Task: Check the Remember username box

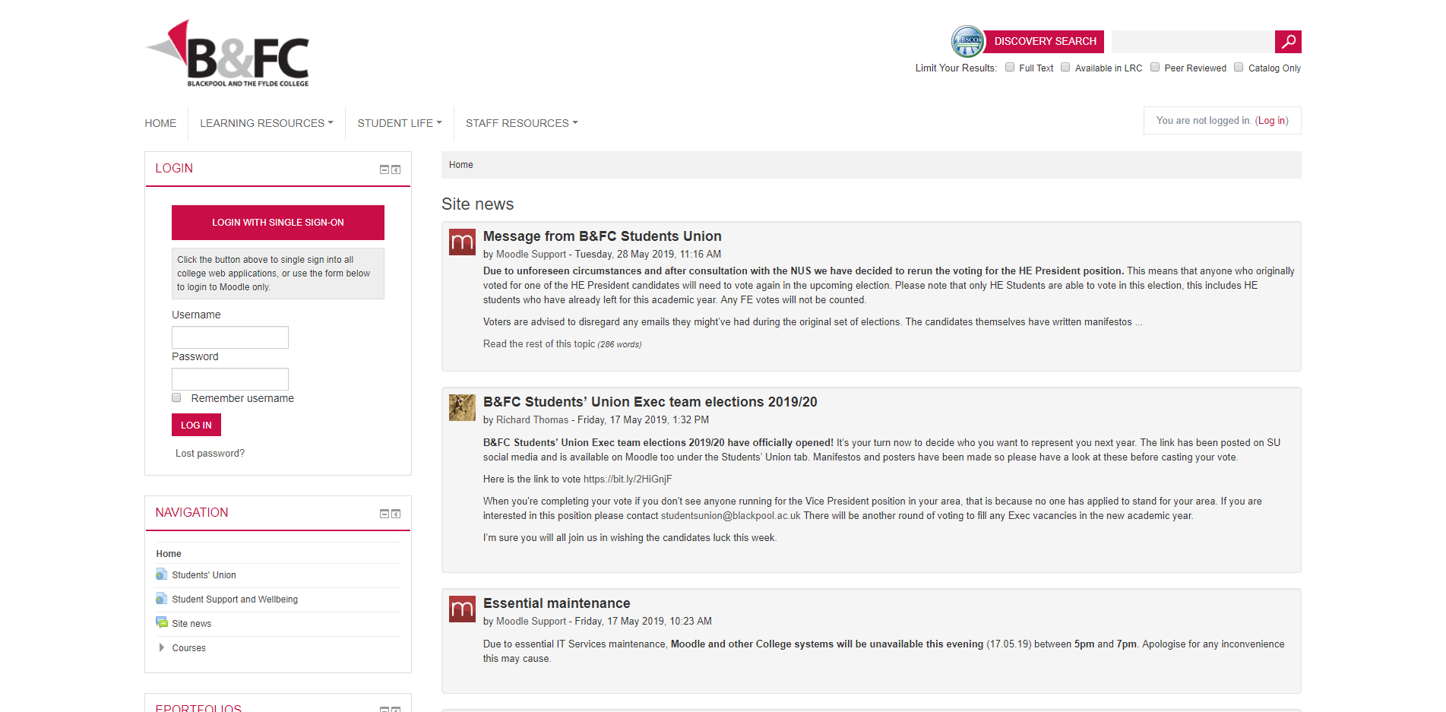Action: [x=176, y=397]
